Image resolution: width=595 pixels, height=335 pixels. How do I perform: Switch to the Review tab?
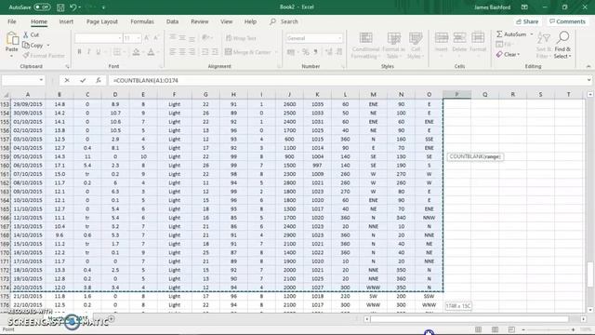tap(200, 21)
